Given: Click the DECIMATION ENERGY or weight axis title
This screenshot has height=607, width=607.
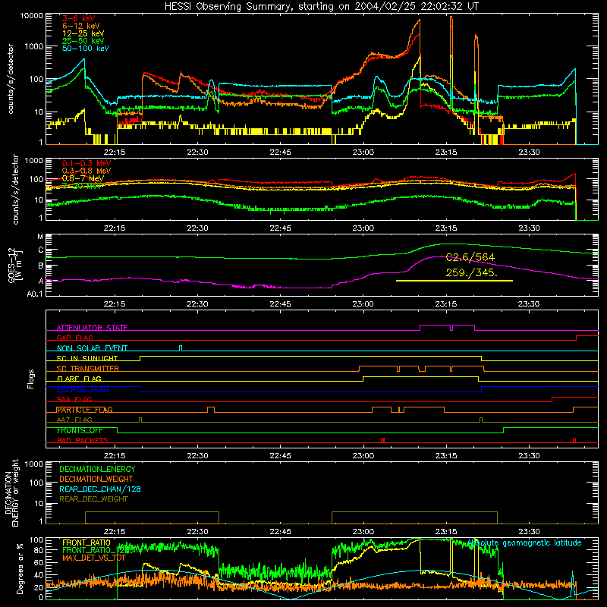Looking at the screenshot, I should (12, 492).
